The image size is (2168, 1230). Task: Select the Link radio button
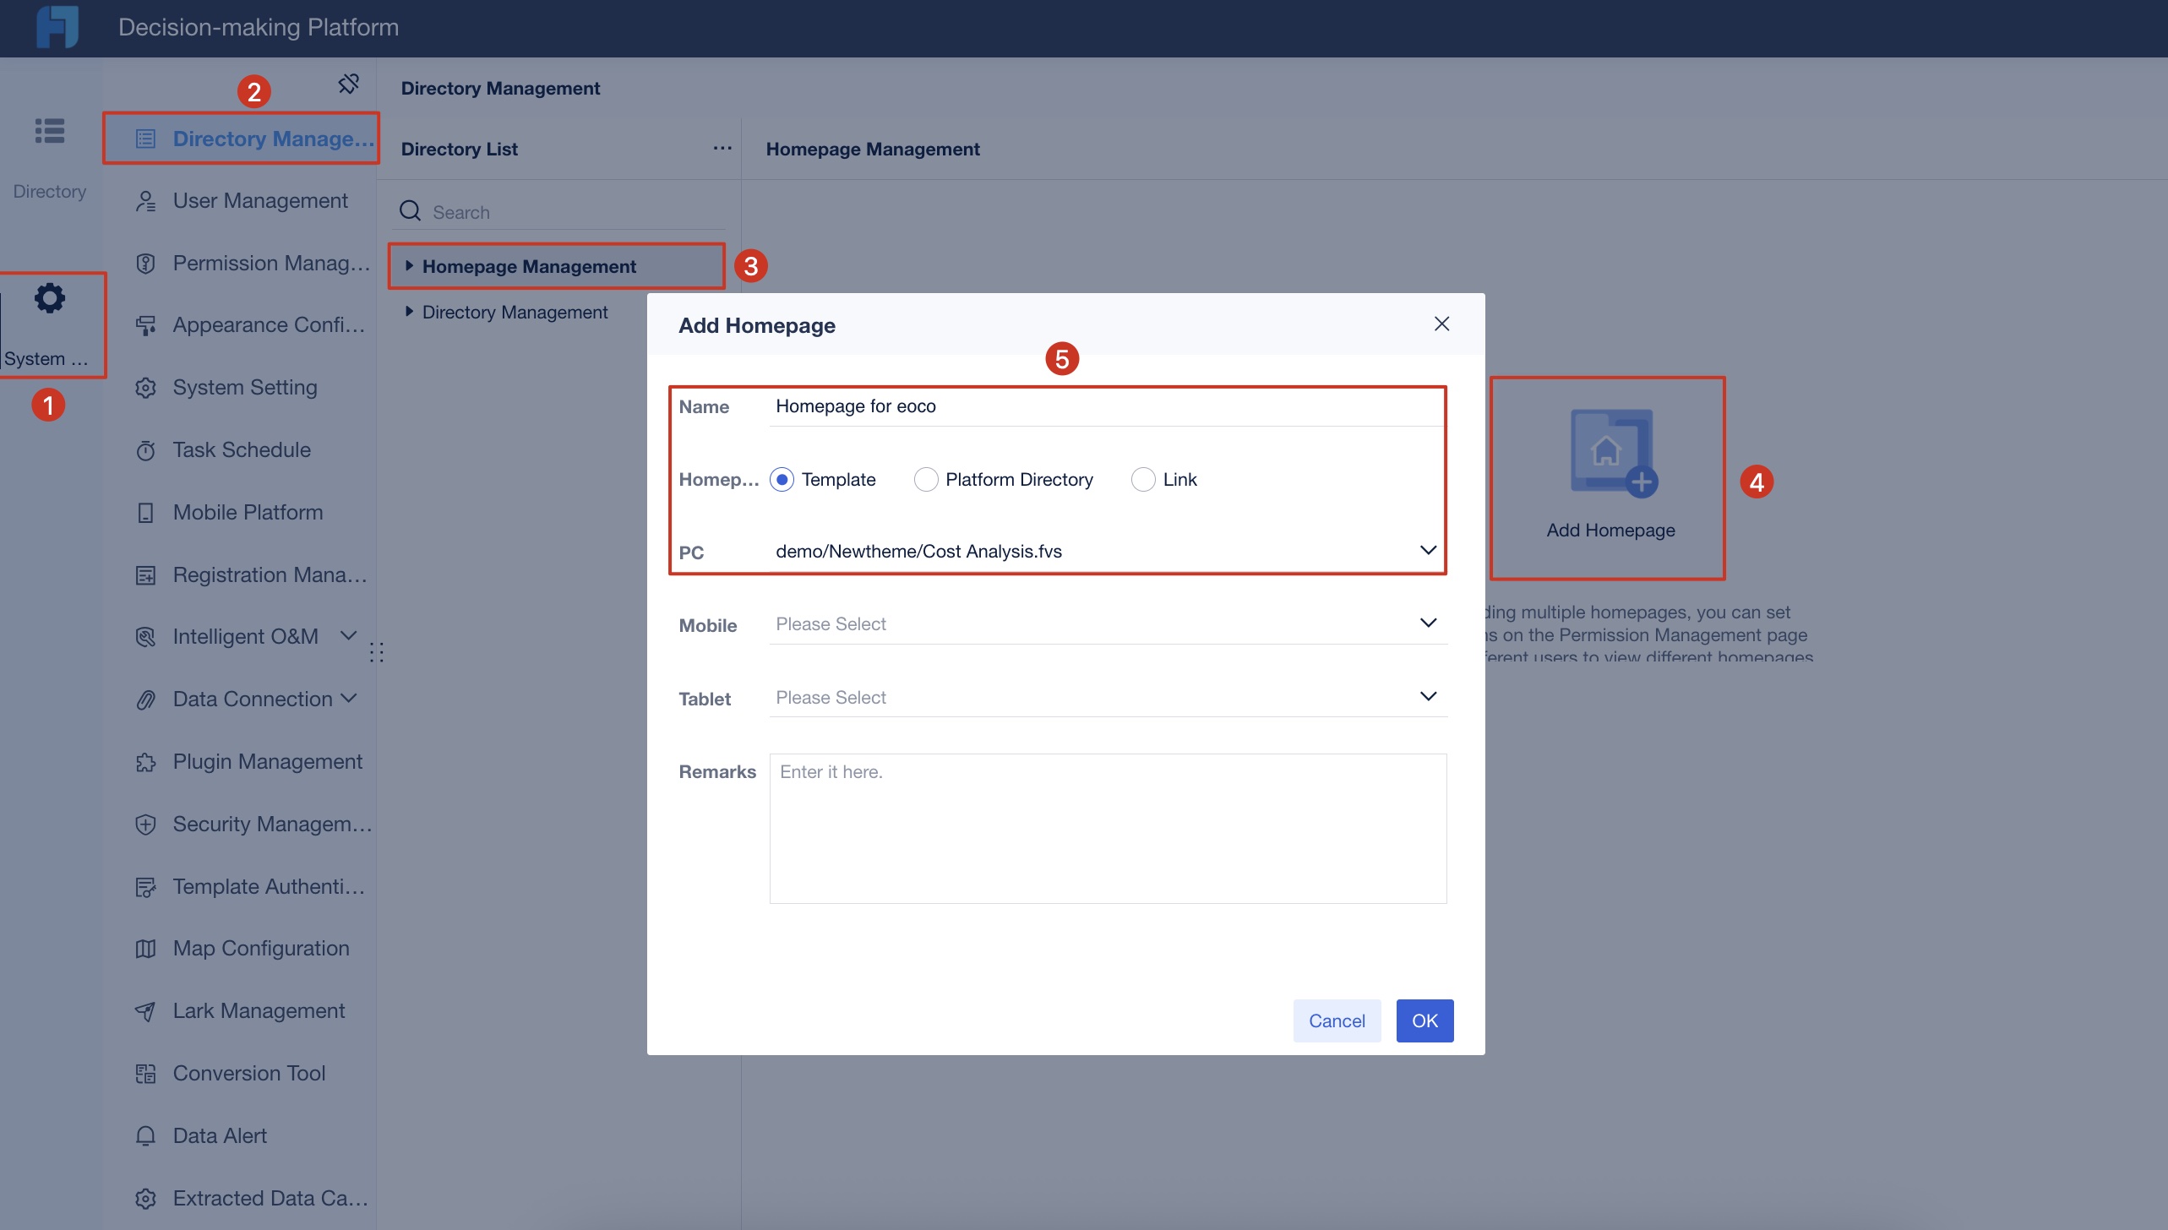pos(1143,480)
